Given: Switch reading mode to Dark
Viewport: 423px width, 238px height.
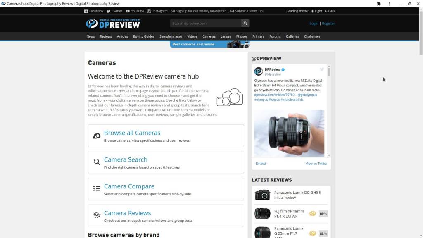Looking at the screenshot, I should (330, 11).
